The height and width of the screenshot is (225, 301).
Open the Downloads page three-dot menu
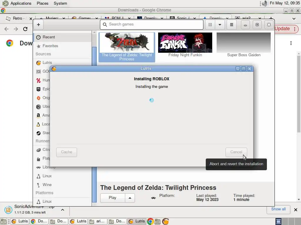tap(291, 43)
